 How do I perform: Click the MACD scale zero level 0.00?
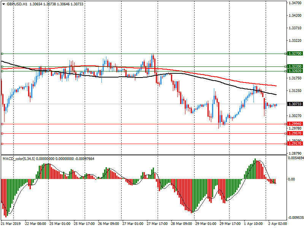click(291, 179)
